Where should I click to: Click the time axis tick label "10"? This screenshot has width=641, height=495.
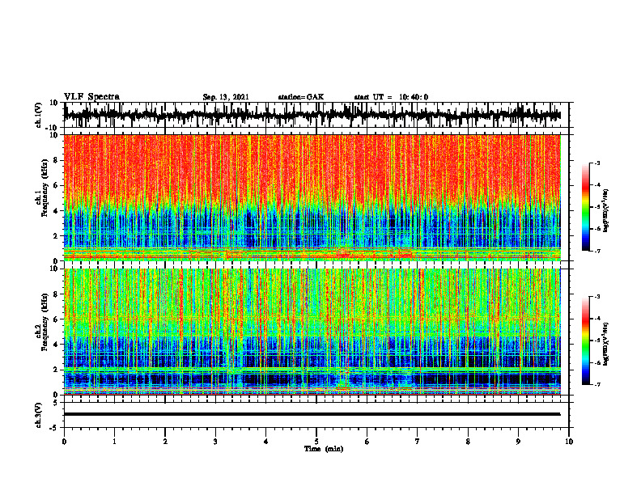(569, 442)
